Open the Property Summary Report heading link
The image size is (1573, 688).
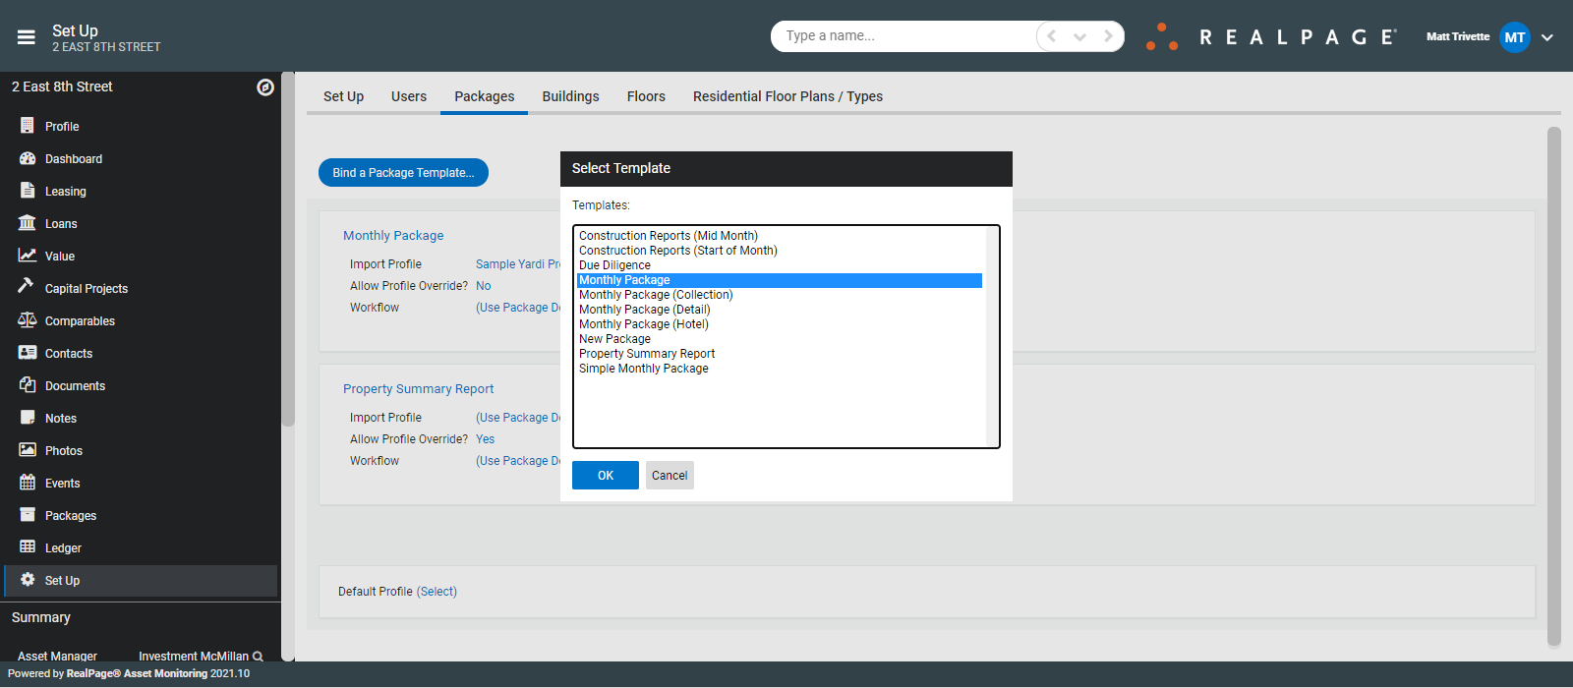click(418, 388)
